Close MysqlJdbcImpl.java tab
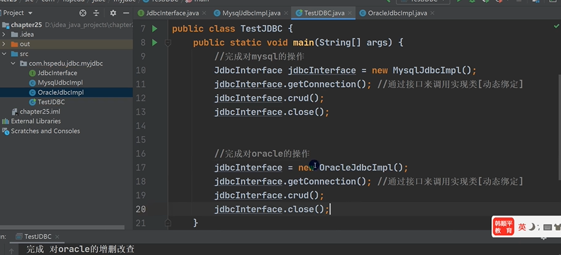The image size is (561, 255). pyautogui.click(x=285, y=13)
